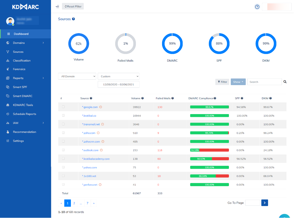Image resolution: width=294 pixels, height=218 pixels.
Task: Click the SPF 88% donut chart
Action: [219, 44]
